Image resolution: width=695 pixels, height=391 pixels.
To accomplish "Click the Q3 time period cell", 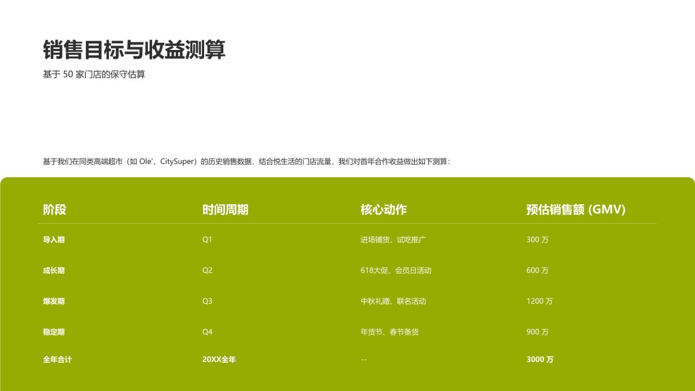I will (207, 301).
